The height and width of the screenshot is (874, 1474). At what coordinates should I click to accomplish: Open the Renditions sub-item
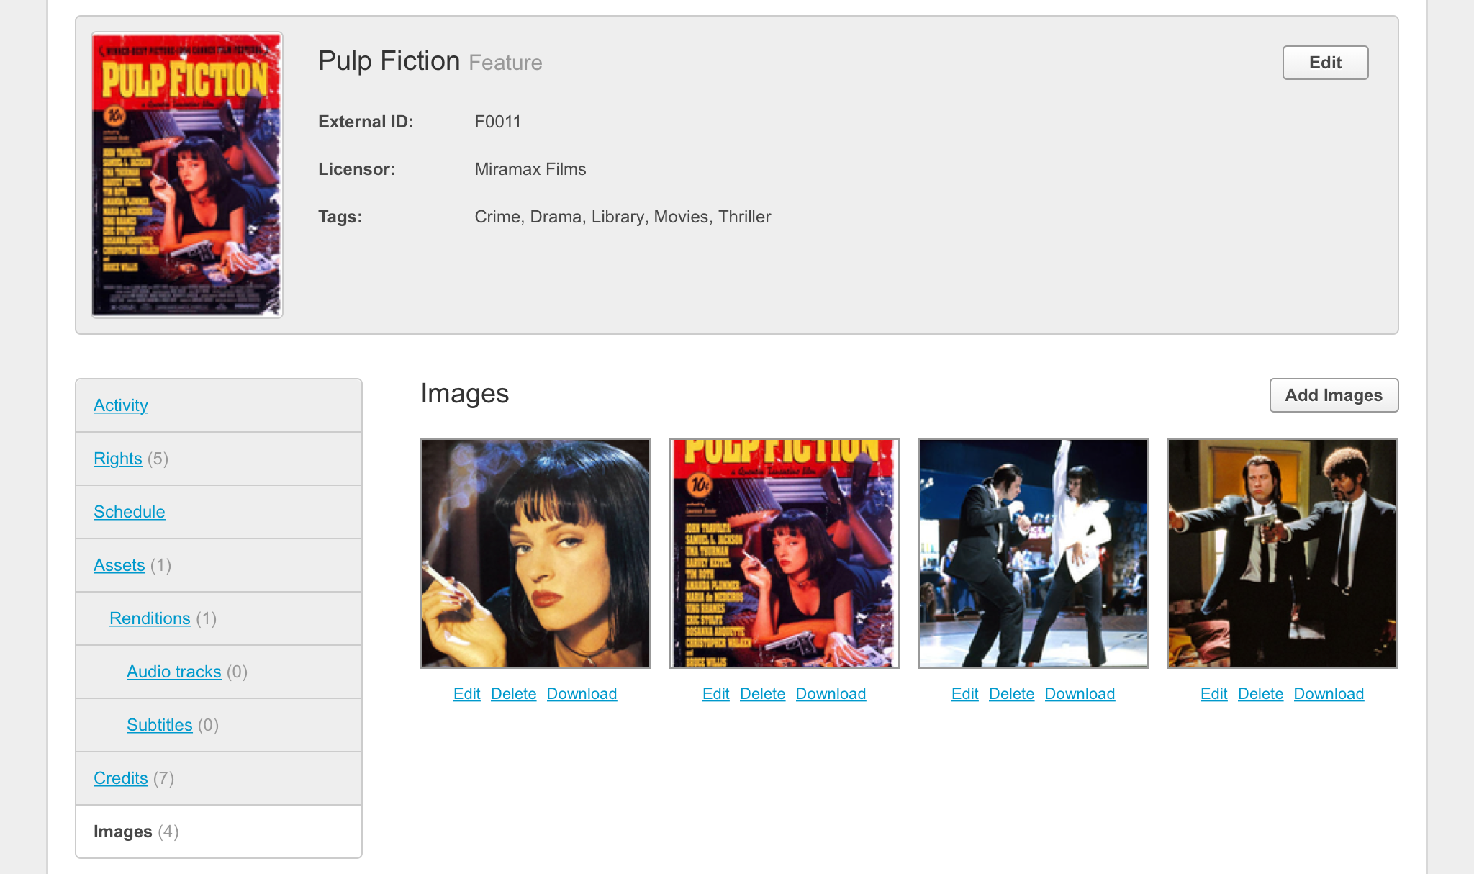coord(150,618)
